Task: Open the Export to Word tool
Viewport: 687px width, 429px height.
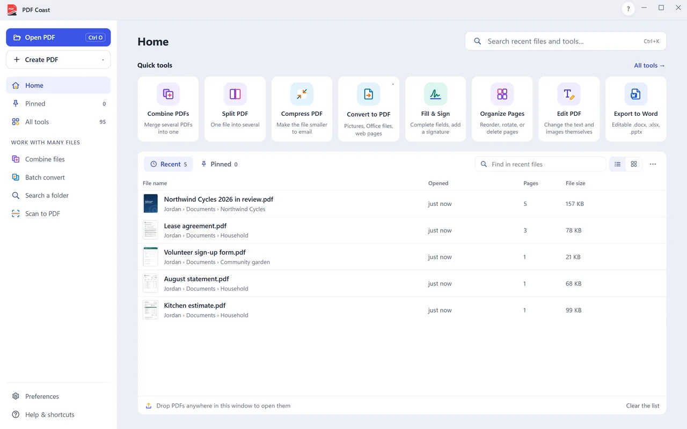Action: (636, 109)
